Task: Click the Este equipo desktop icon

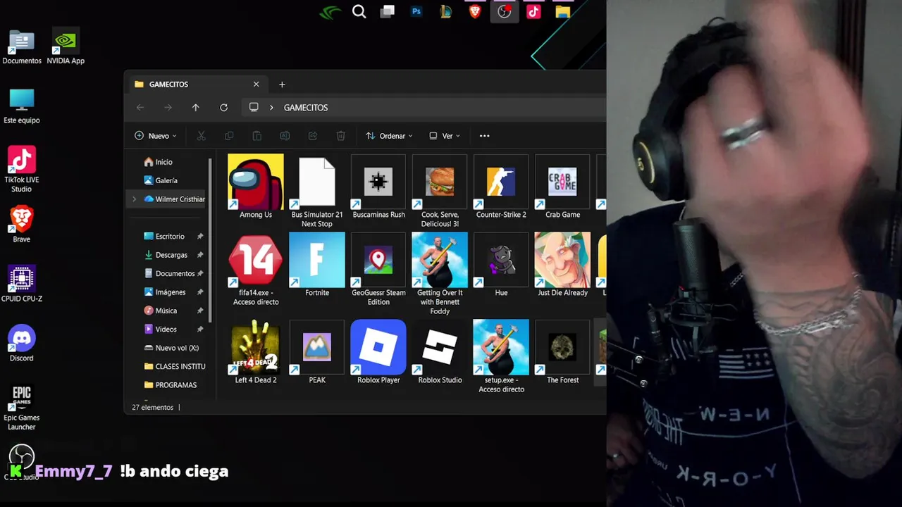Action: pos(22,106)
